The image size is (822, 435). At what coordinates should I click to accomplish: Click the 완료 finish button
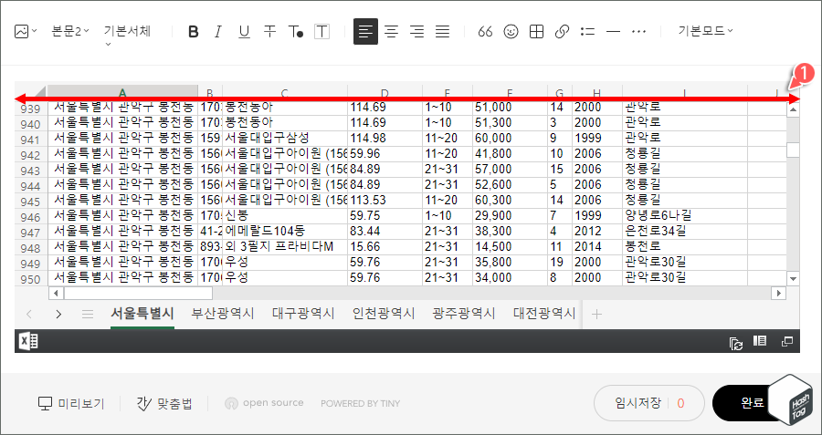coord(752,403)
